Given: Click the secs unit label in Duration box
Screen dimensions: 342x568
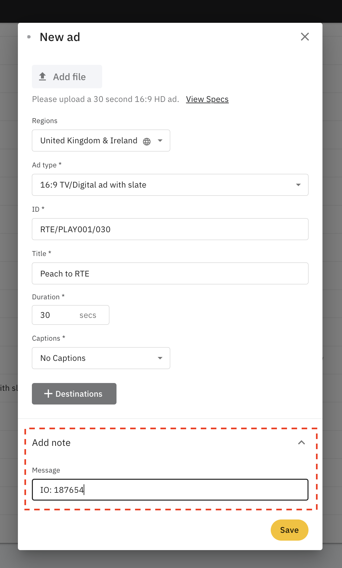Looking at the screenshot, I should (x=88, y=315).
